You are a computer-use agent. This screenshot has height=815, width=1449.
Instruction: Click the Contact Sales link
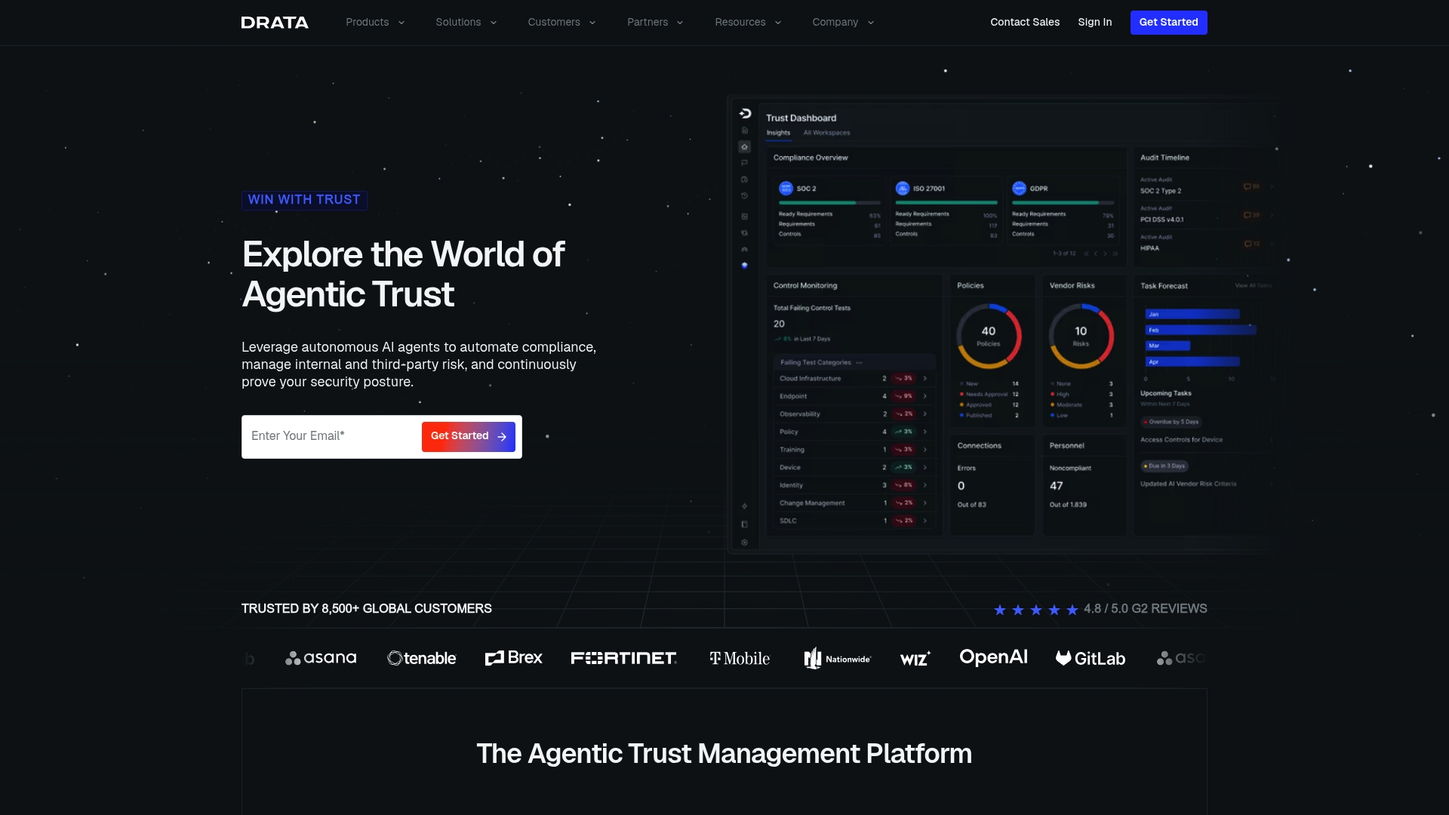click(x=1025, y=22)
